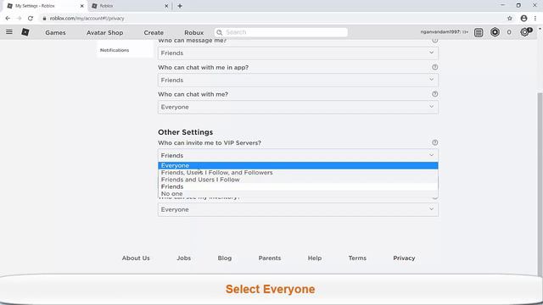Viewport: 543px width, 305px height.
Task: Click help icon for Who can chat with me
Action: [x=435, y=94]
